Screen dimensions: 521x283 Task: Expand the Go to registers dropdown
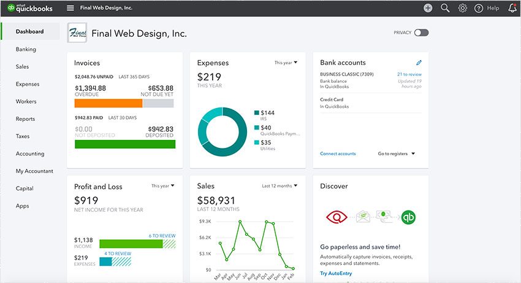[397, 153]
